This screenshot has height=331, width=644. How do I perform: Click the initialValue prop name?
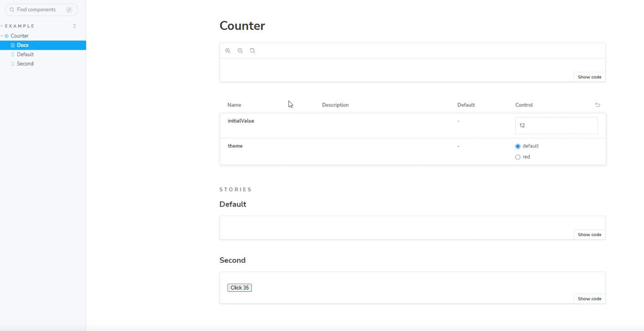241,121
